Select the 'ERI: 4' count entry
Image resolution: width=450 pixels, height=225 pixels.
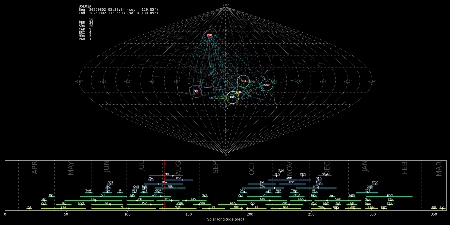click(85, 32)
